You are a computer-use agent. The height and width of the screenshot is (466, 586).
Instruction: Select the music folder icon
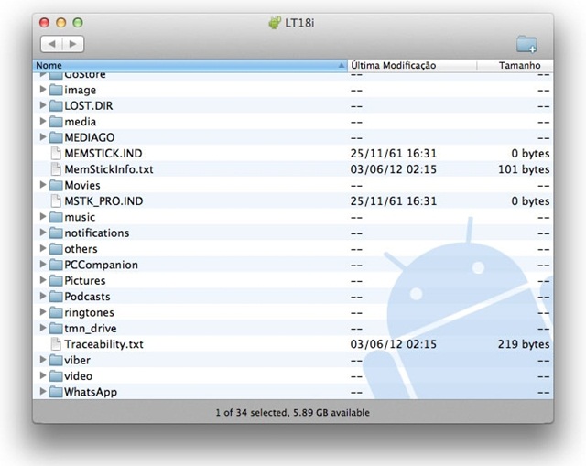coord(56,217)
